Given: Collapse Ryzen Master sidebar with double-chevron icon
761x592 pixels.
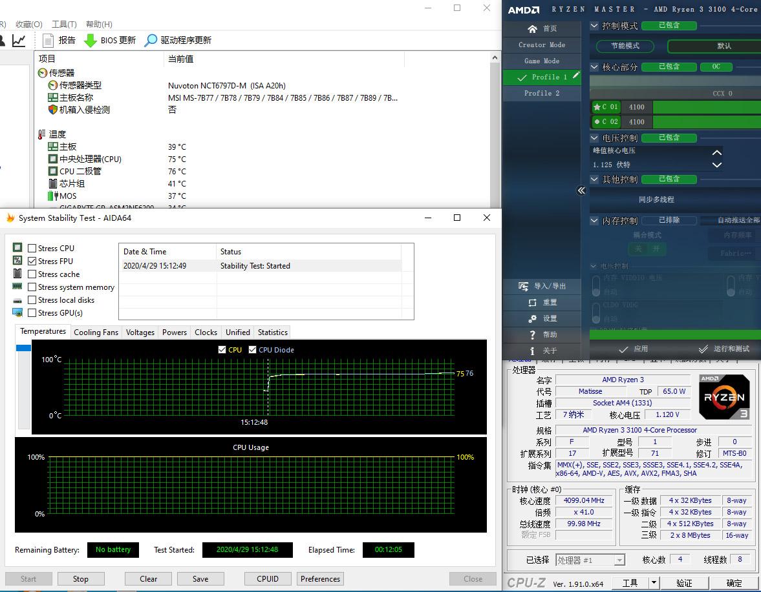Looking at the screenshot, I should click(581, 190).
